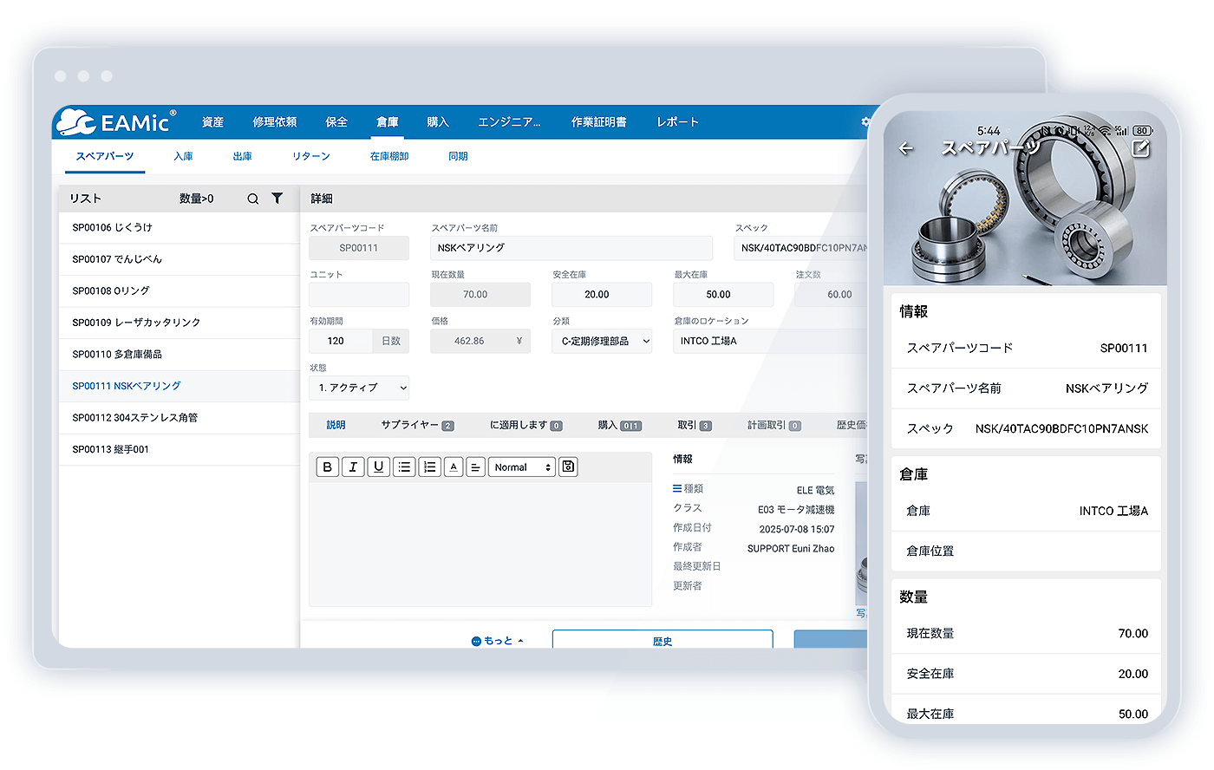Insert a bulleted list in editor

[x=404, y=467]
